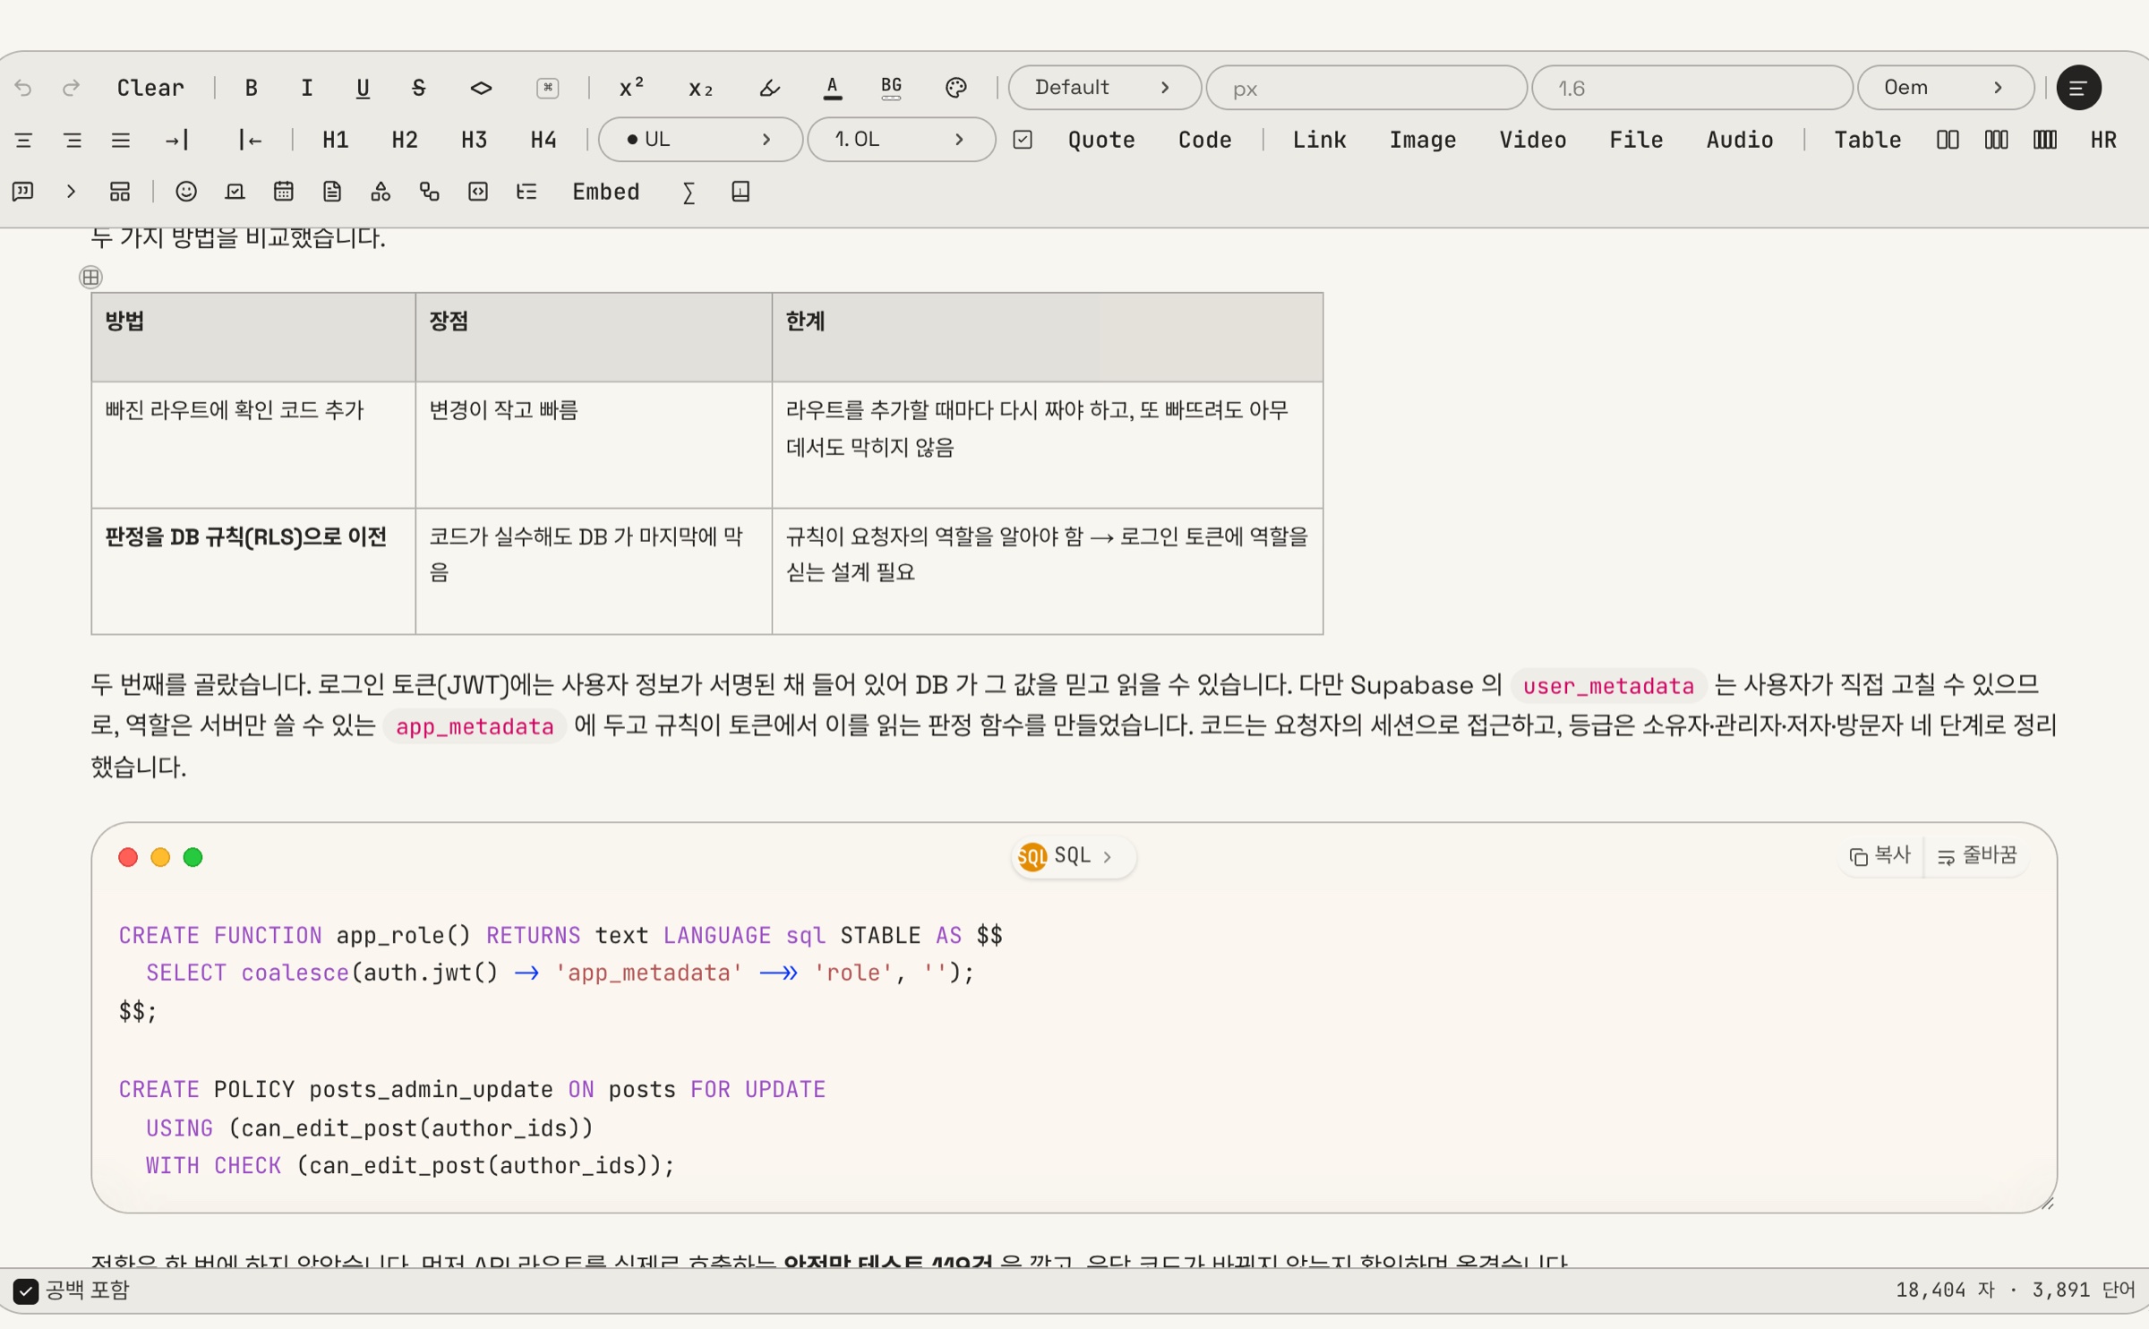Open the Default font dropdown
The width and height of the screenshot is (2149, 1329).
click(x=1105, y=88)
